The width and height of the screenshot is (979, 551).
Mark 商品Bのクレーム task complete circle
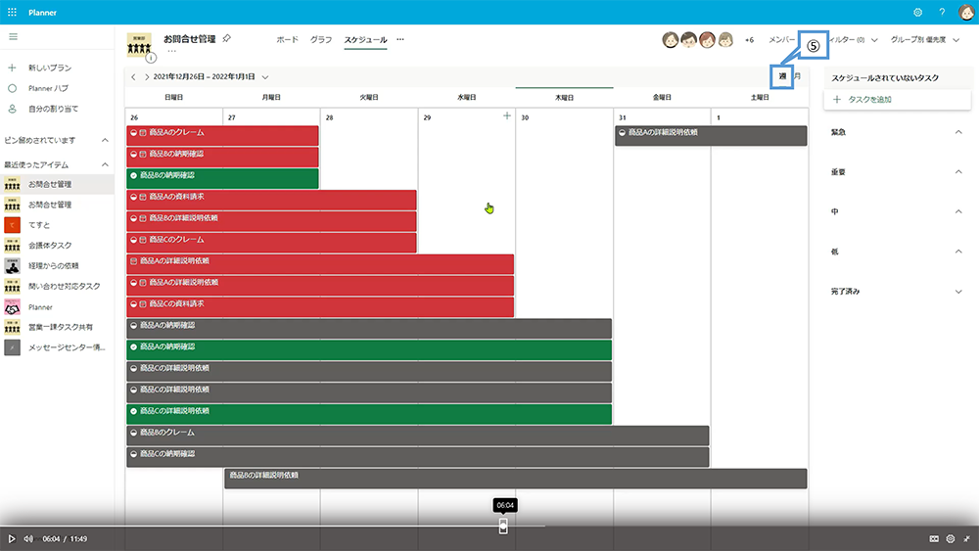pyautogui.click(x=133, y=433)
